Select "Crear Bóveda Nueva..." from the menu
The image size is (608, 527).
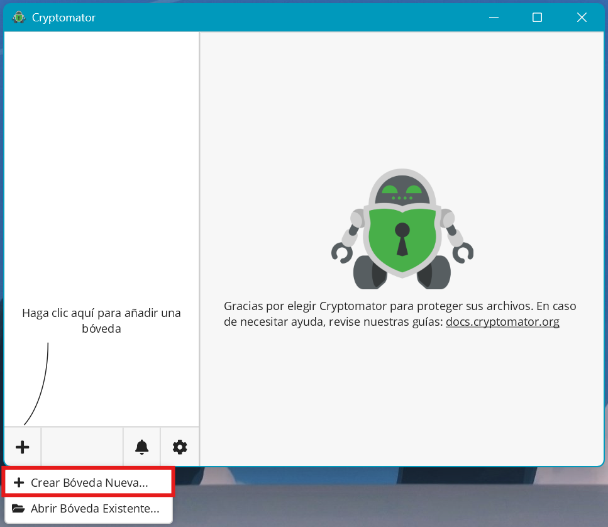89,483
